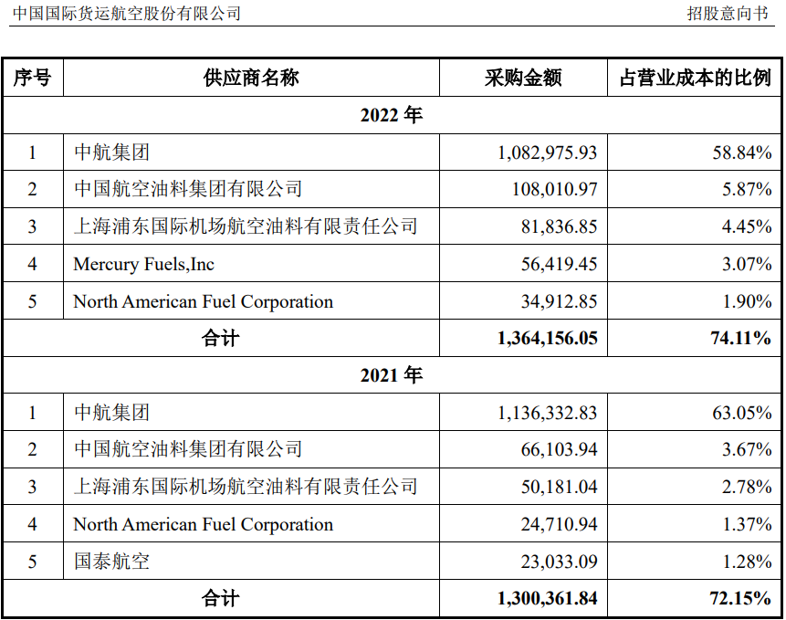Click the amount 1,082,975.93
786x620 pixels.
coord(548,152)
